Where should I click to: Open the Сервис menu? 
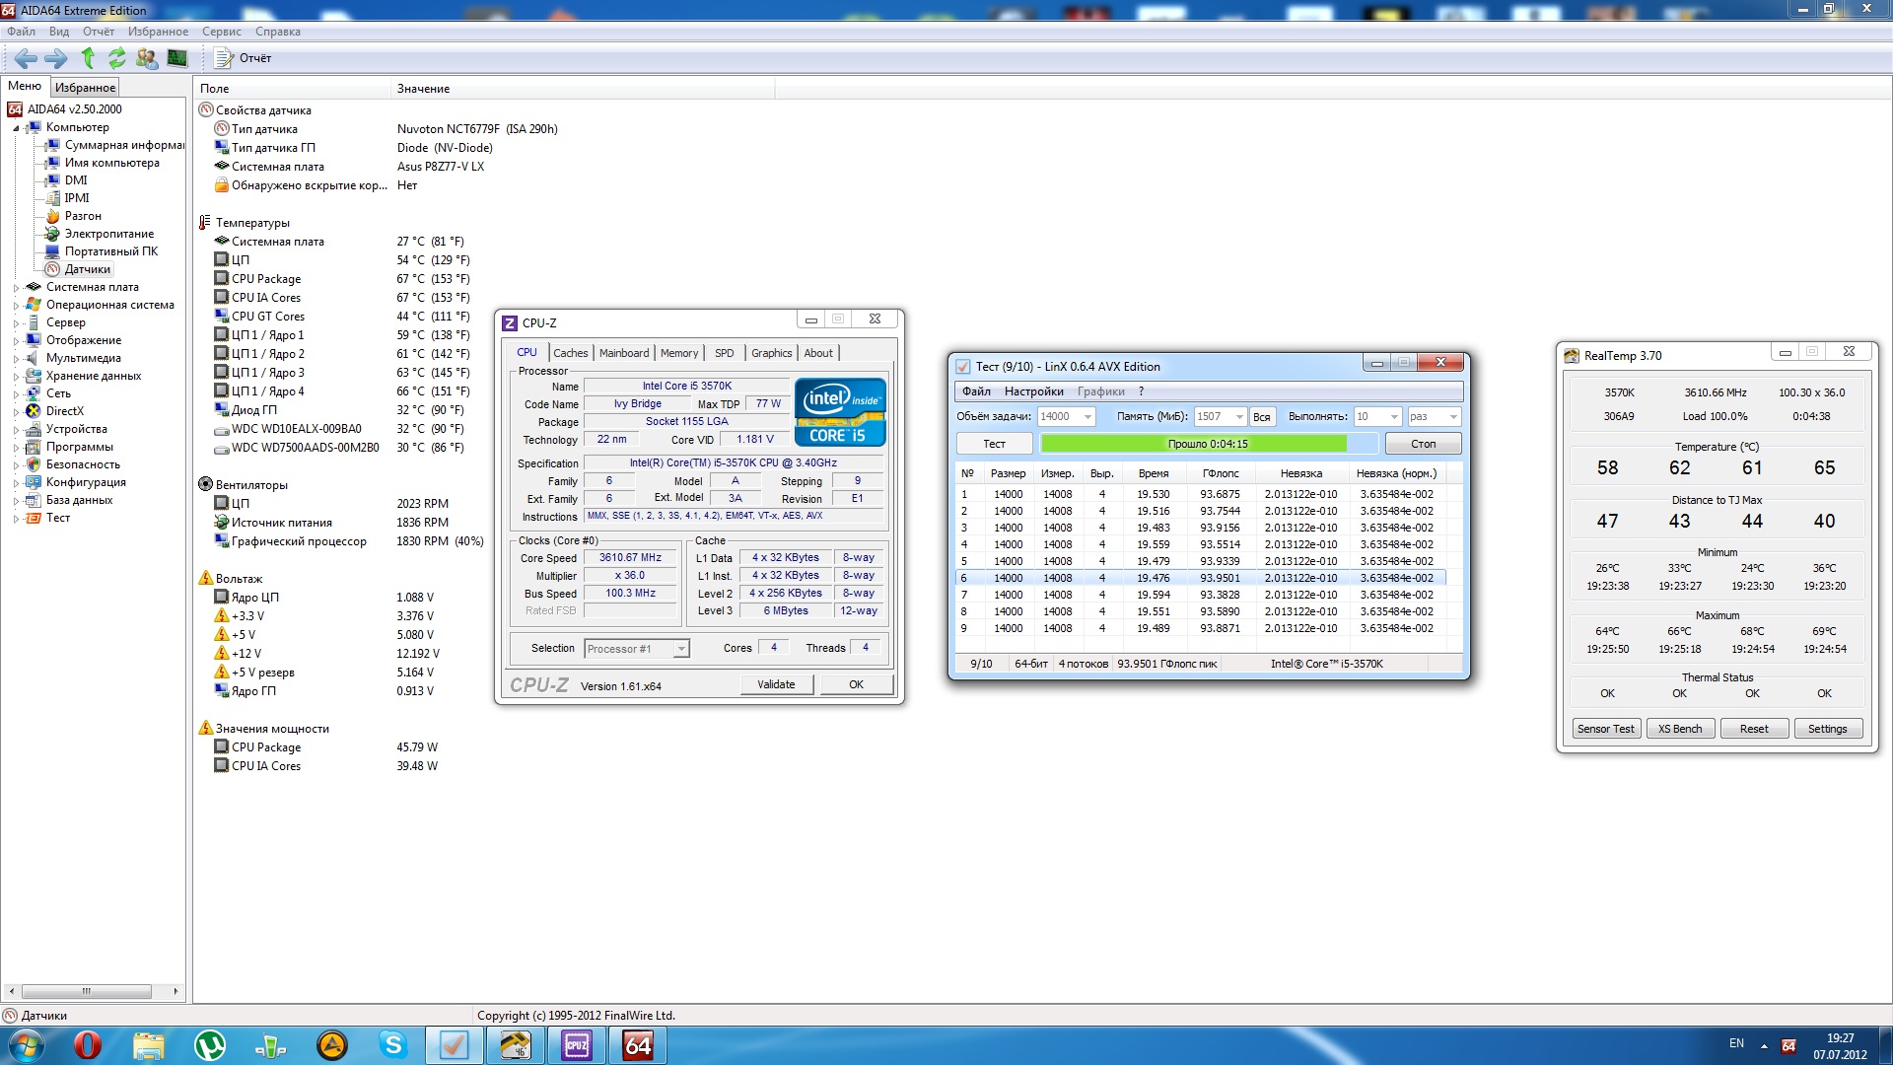click(221, 32)
